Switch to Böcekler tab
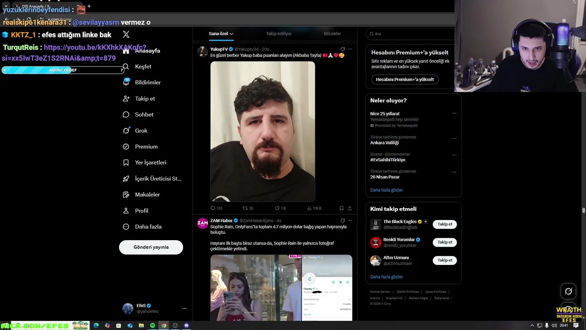586x330 pixels. 332,33
